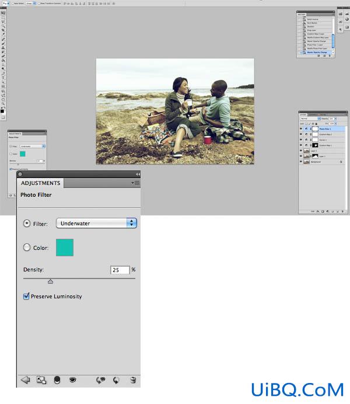Open the large teal Color swatch
Screen dimensions: 350x404
pyautogui.click(x=65, y=248)
